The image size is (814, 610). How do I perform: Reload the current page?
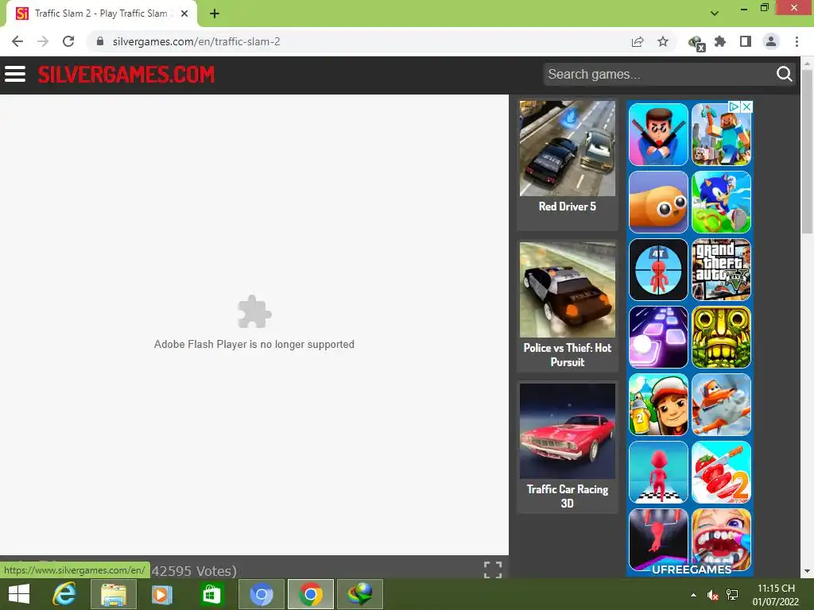[x=68, y=41]
